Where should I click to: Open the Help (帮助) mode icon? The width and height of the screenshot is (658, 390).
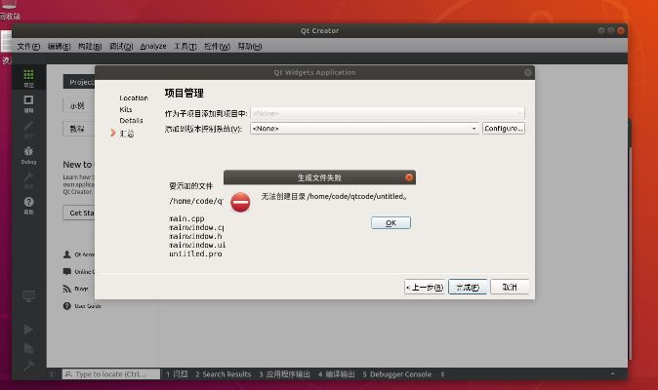pos(28,204)
